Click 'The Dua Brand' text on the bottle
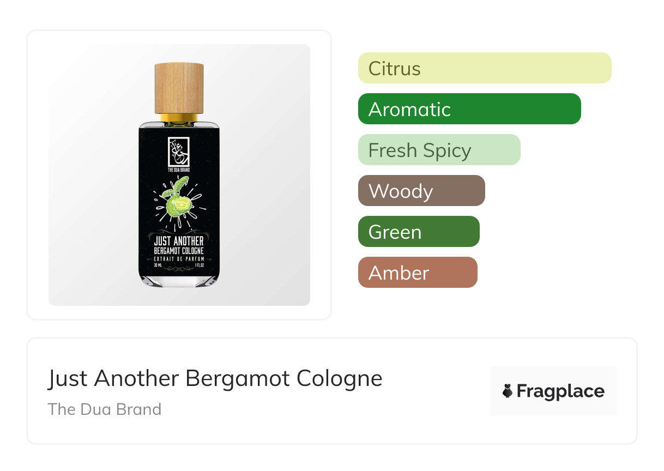This screenshot has width=664, height=471. (x=179, y=170)
